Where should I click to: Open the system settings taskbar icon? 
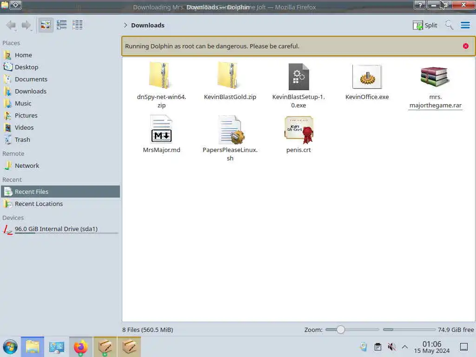click(x=56, y=347)
